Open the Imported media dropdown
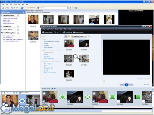 [x=79, y=36]
